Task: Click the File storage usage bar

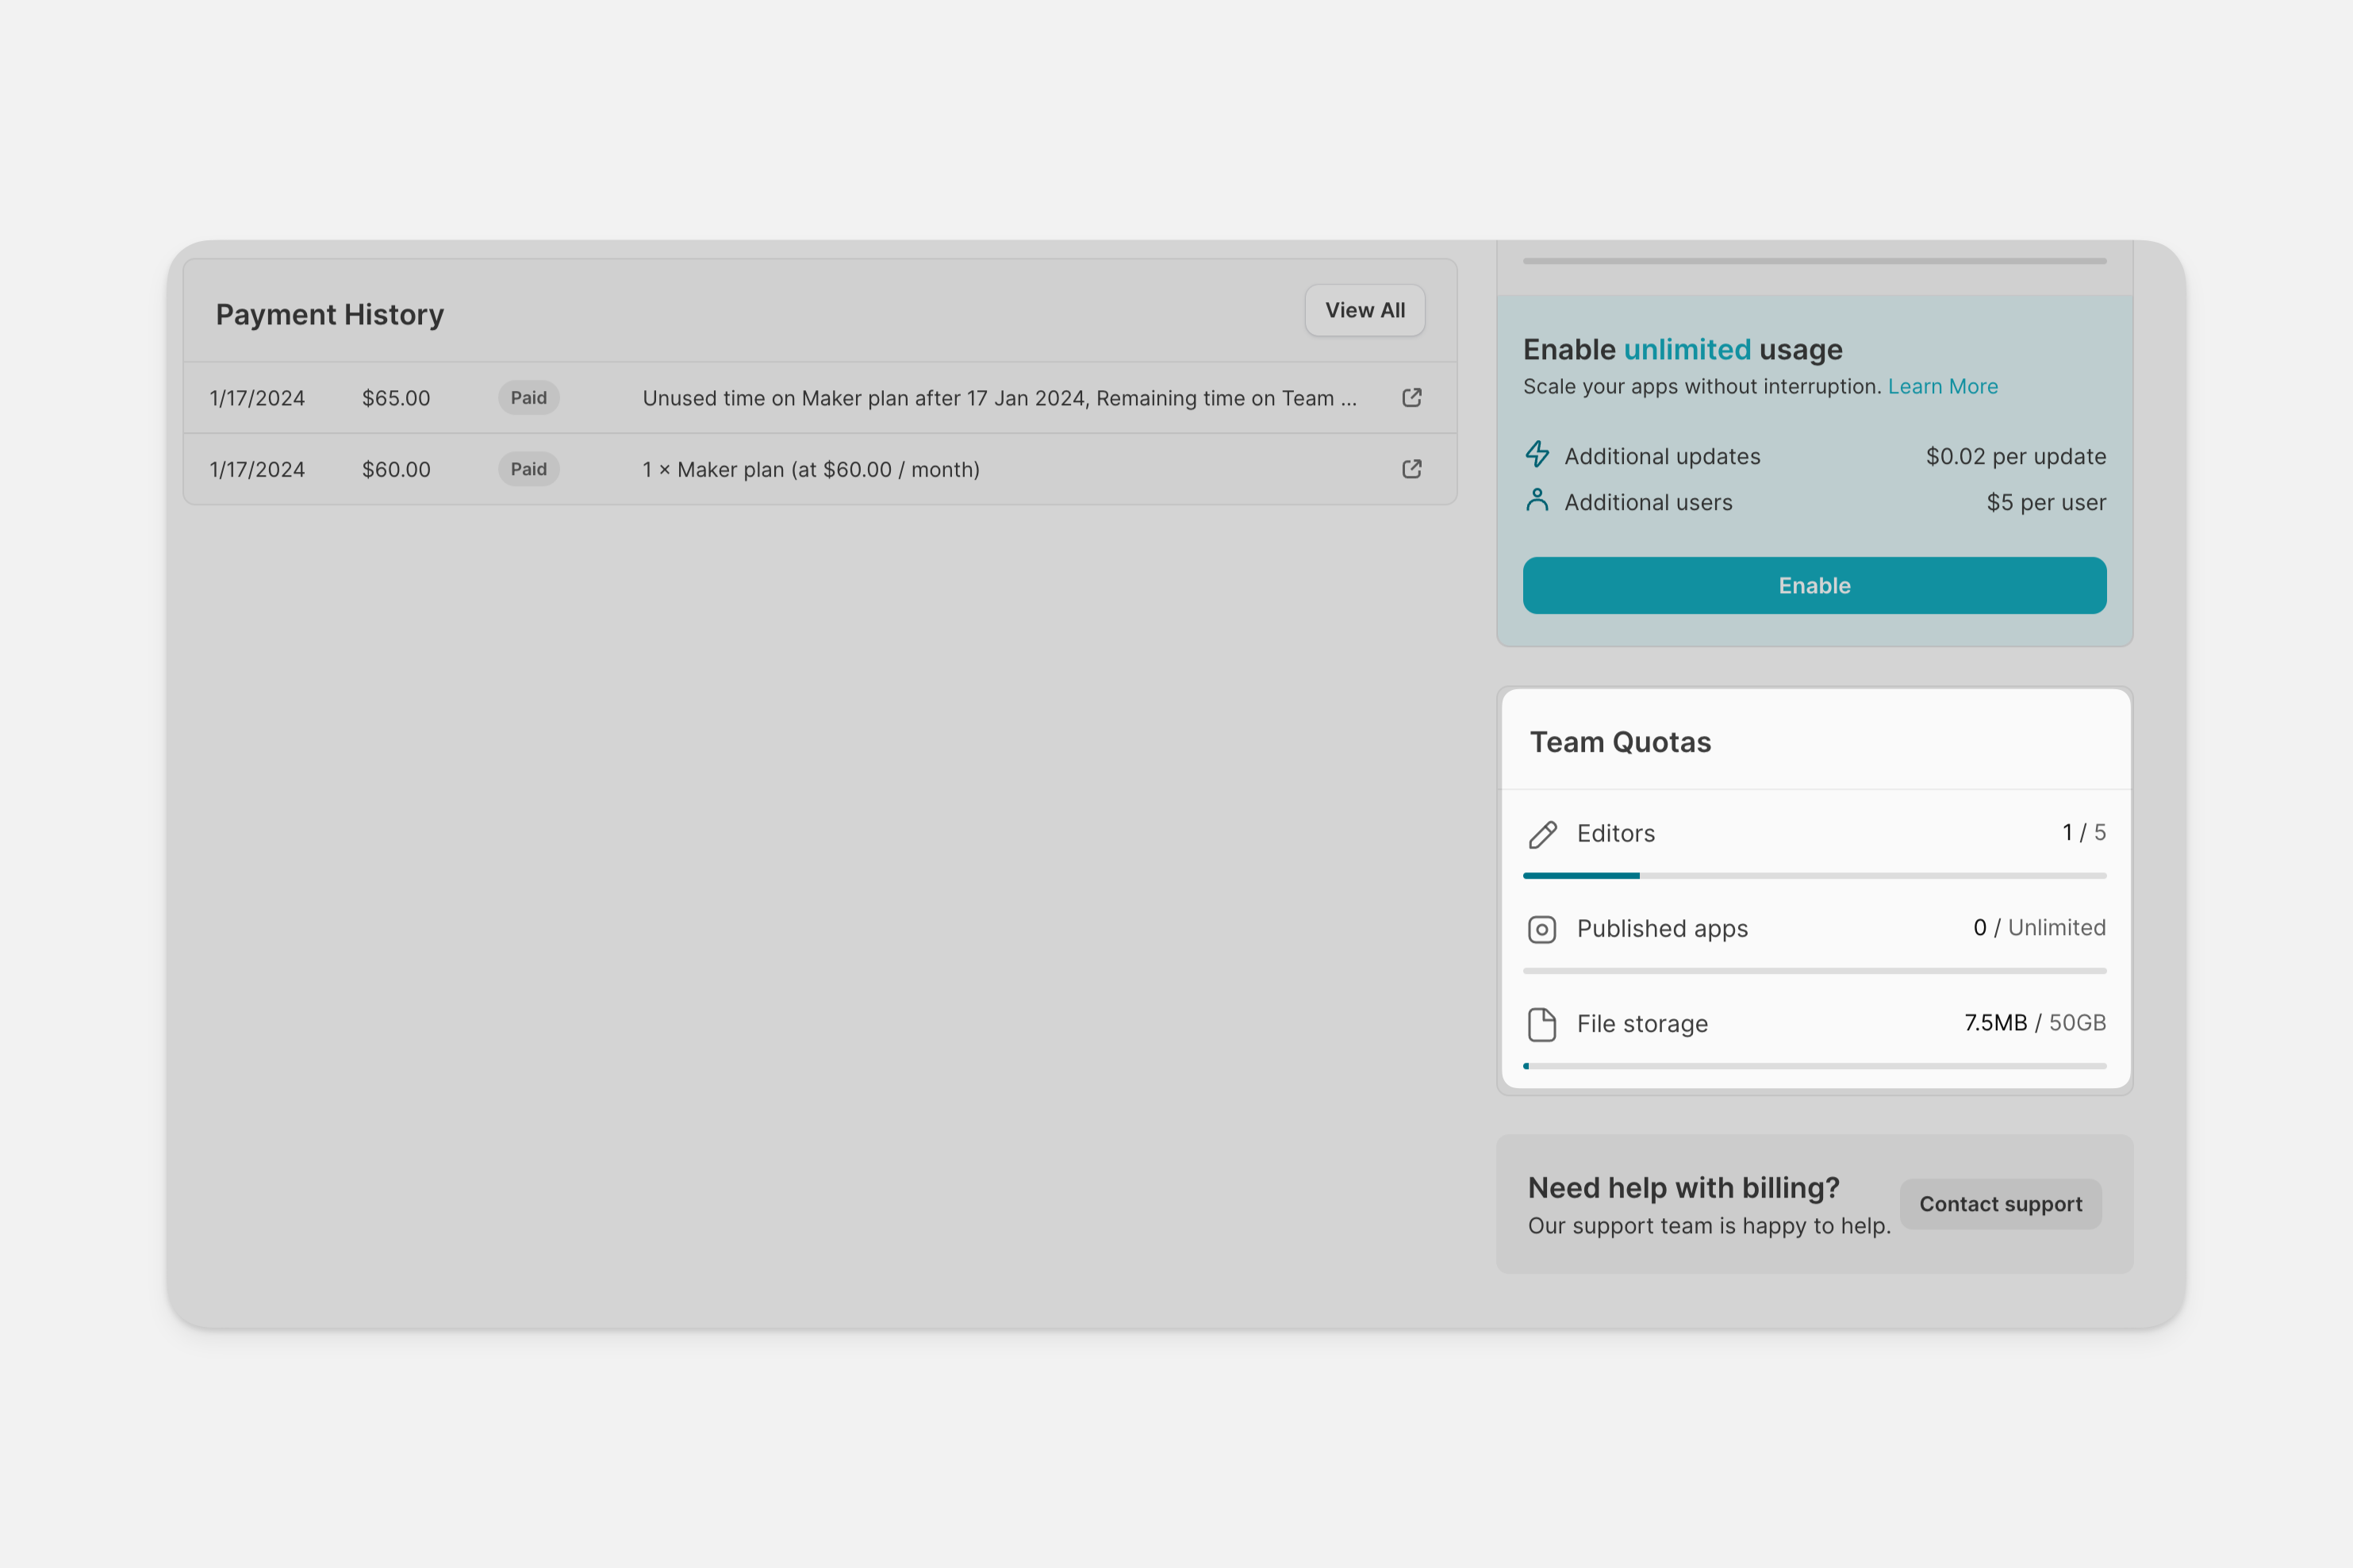Action: (1814, 1066)
